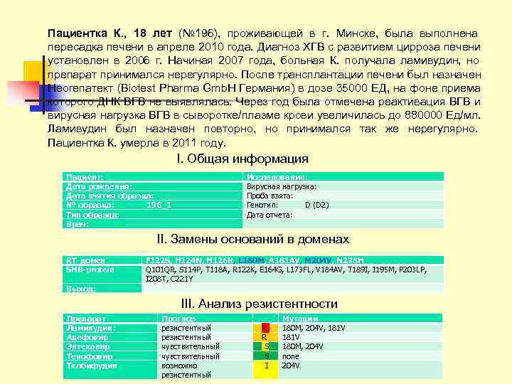Select the "P203LP" substitution in SHB-protein row
Screen dimensions: 512x384
click(x=412, y=270)
